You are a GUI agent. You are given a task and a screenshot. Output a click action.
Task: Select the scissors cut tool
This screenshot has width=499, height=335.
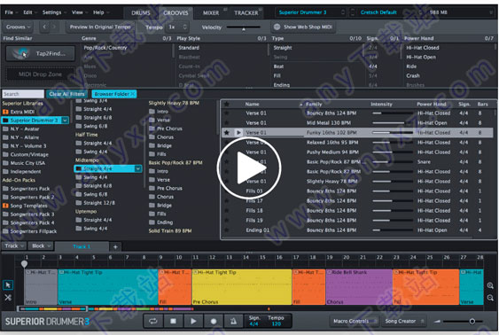[x=8, y=298]
